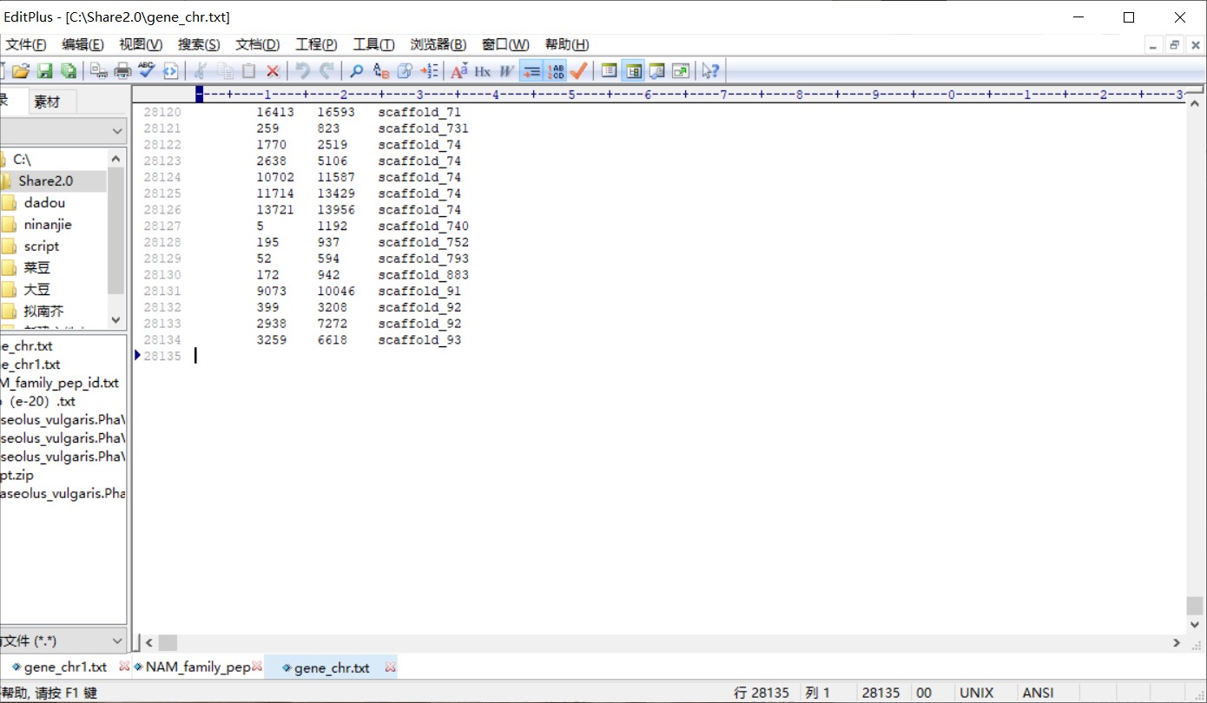This screenshot has width=1207, height=703.
Task: Click the UNIX status bar field
Action: [976, 693]
